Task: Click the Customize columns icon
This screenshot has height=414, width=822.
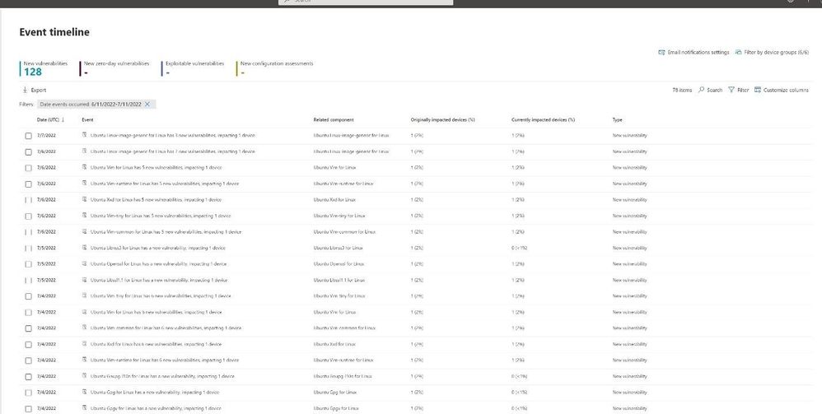Action: (x=758, y=90)
